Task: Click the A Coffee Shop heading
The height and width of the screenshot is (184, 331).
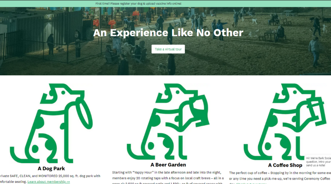Action: [285, 165]
